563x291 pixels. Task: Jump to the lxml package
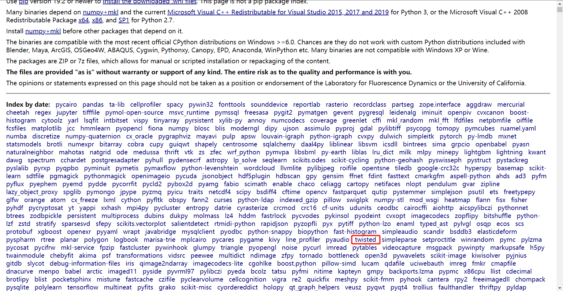tap(110, 200)
